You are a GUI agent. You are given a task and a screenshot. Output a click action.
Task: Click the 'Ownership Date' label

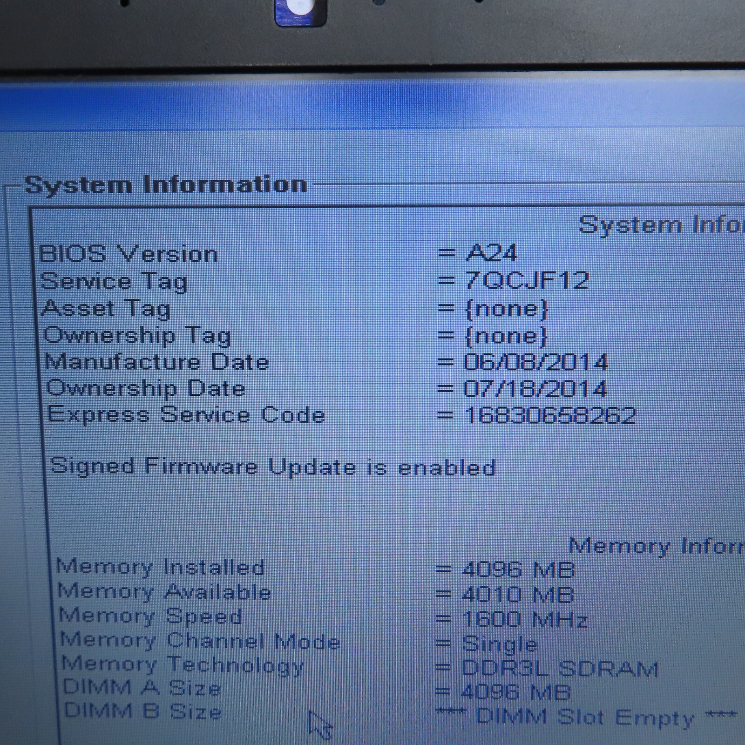(146, 388)
